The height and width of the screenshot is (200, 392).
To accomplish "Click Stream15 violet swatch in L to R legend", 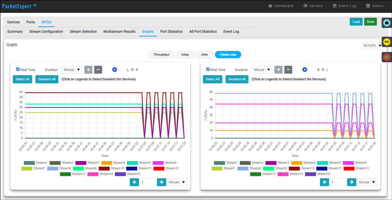I will tap(120, 174).
